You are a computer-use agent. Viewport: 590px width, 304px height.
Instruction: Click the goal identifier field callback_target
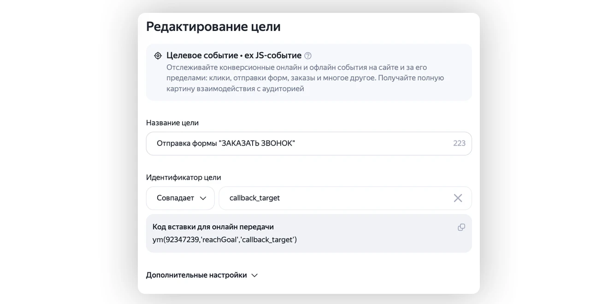point(345,198)
